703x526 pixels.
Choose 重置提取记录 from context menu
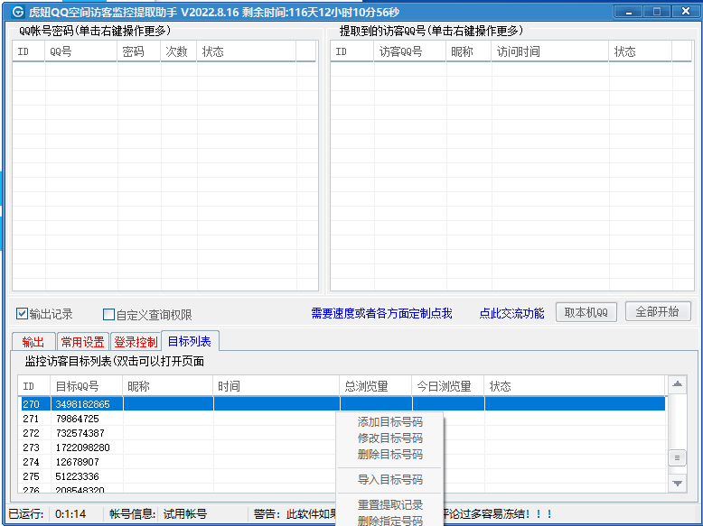(x=390, y=504)
